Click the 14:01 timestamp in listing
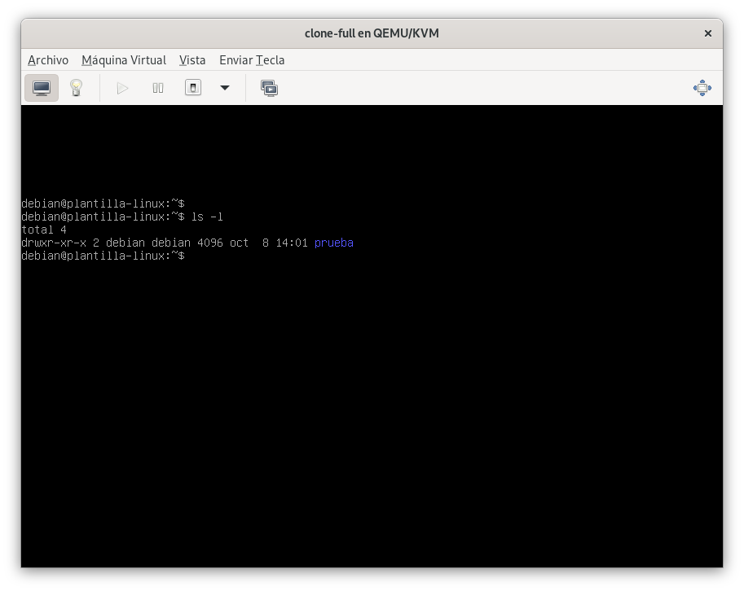 click(292, 243)
